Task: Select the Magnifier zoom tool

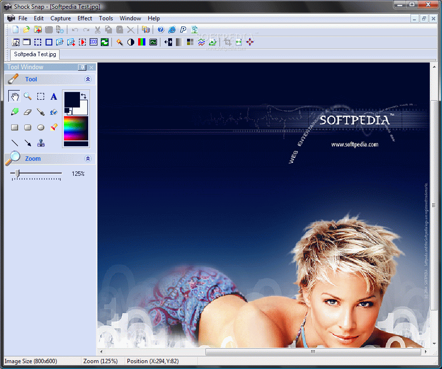Action: coord(27,96)
